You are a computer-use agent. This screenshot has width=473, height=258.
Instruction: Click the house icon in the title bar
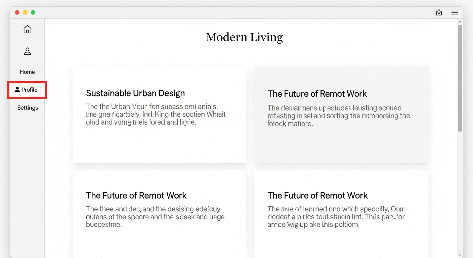tap(439, 13)
